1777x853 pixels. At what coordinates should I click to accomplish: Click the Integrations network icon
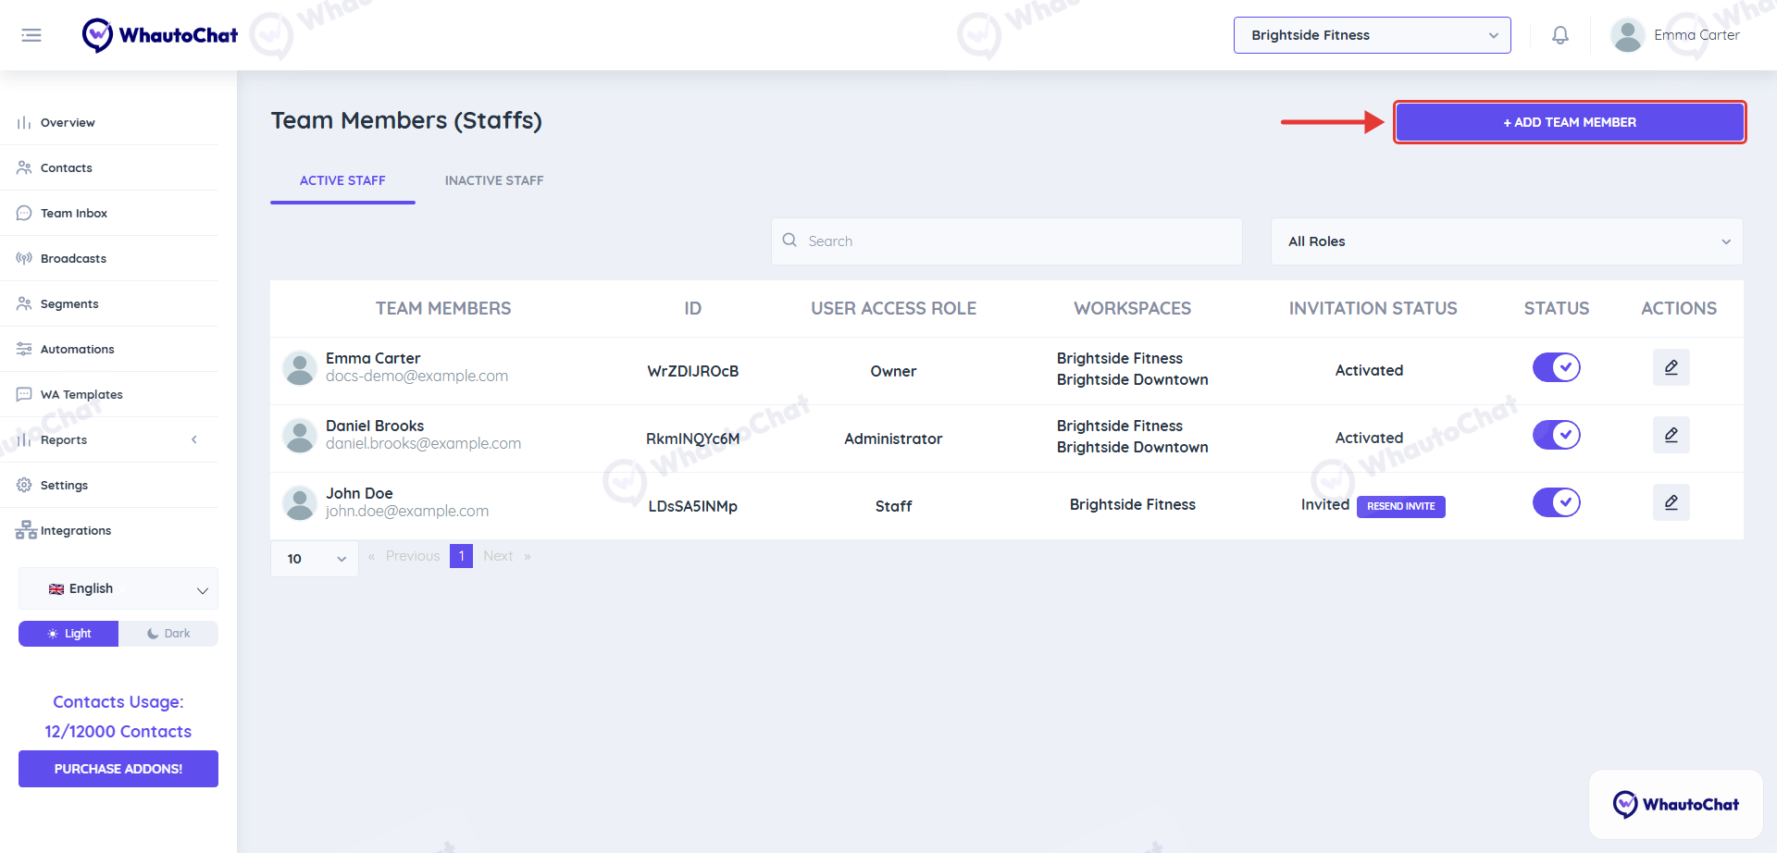tap(26, 530)
